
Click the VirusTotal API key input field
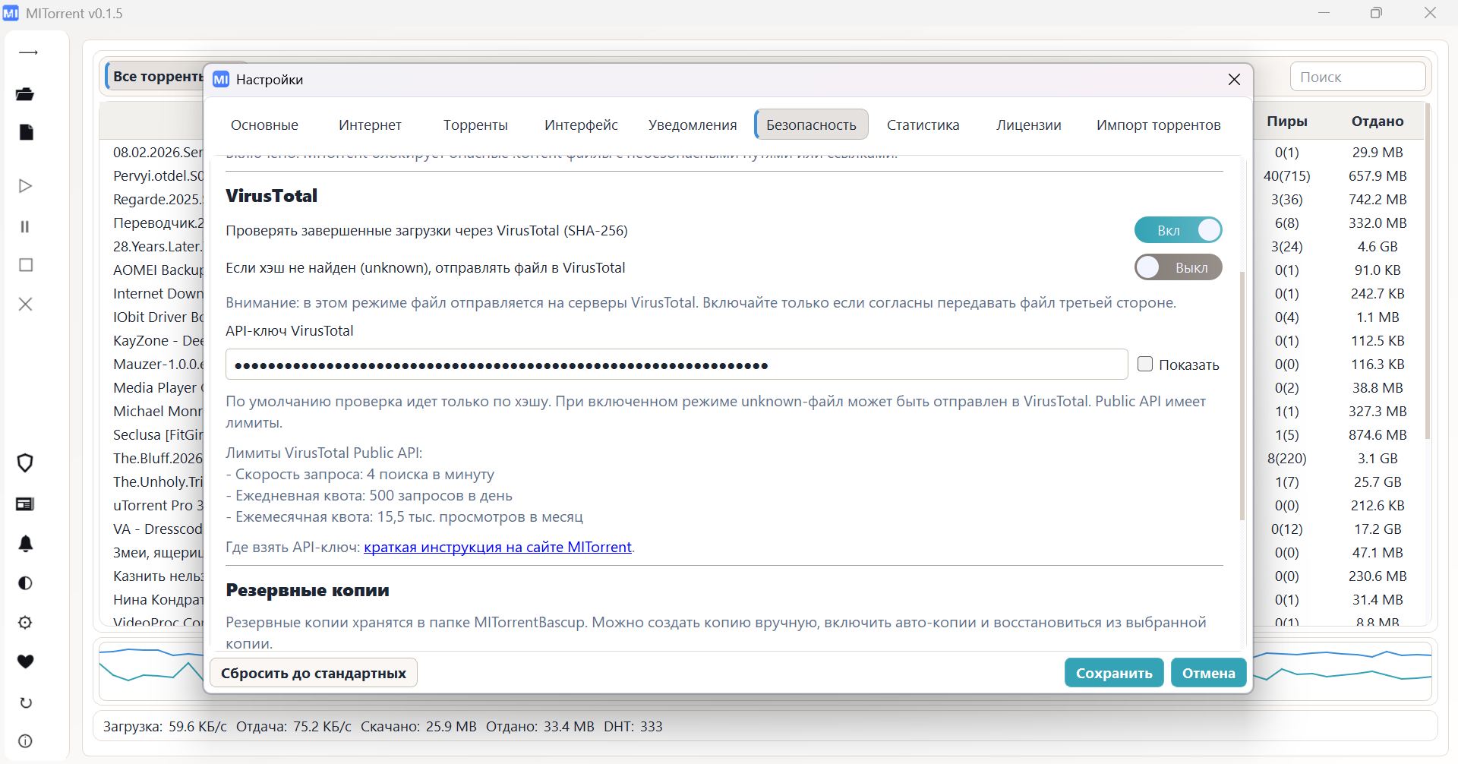pyautogui.click(x=676, y=365)
